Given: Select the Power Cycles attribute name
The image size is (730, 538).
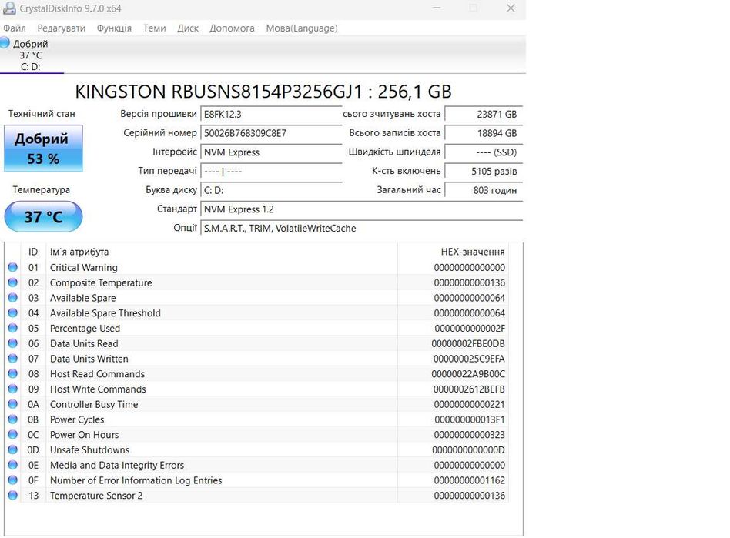Looking at the screenshot, I should [x=77, y=419].
